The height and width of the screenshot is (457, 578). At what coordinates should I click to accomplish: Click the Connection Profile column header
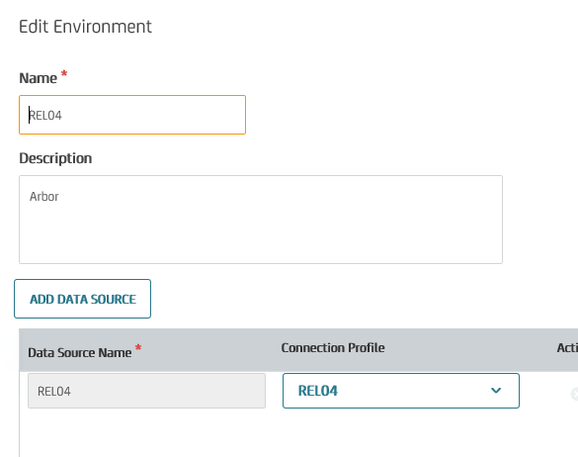pyautogui.click(x=333, y=348)
